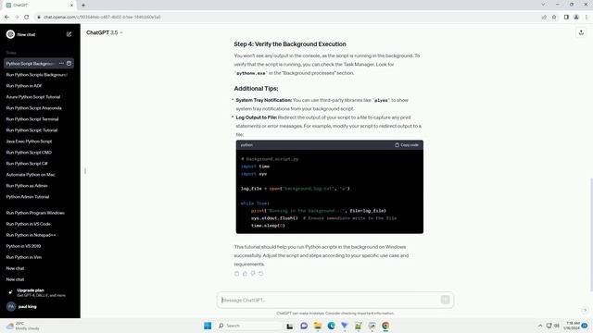Click the share chat upload icon

pos(581,33)
